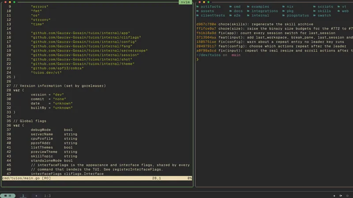The width and height of the screenshot is (353, 198).
Task: Click the "strconv" import line
Action: tap(41, 20)
